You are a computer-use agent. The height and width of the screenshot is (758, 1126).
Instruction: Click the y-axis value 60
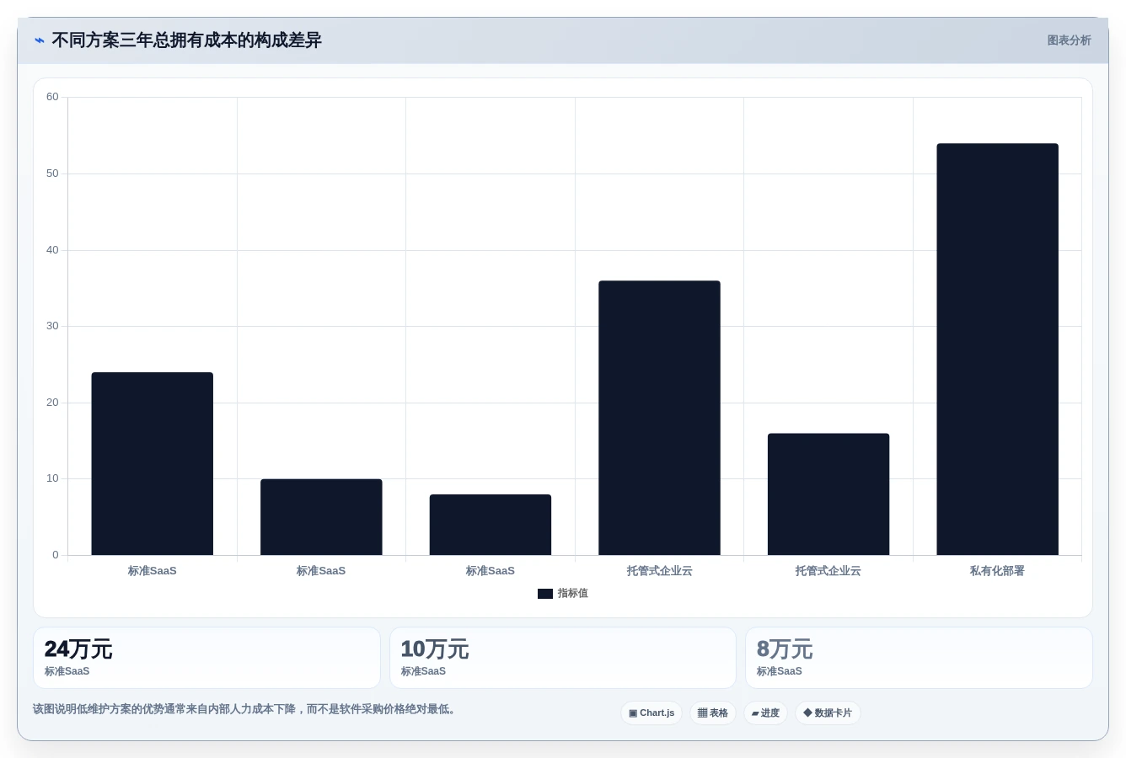point(52,97)
